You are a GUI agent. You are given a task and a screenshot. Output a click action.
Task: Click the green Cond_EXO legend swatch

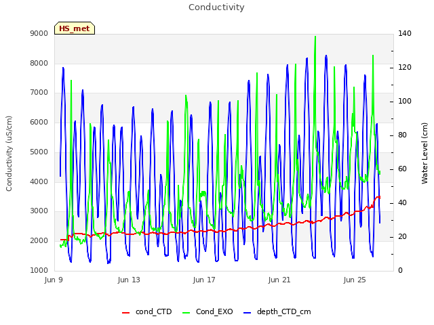click(186, 313)
